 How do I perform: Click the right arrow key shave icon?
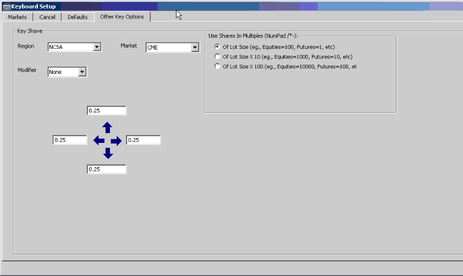[x=116, y=141]
